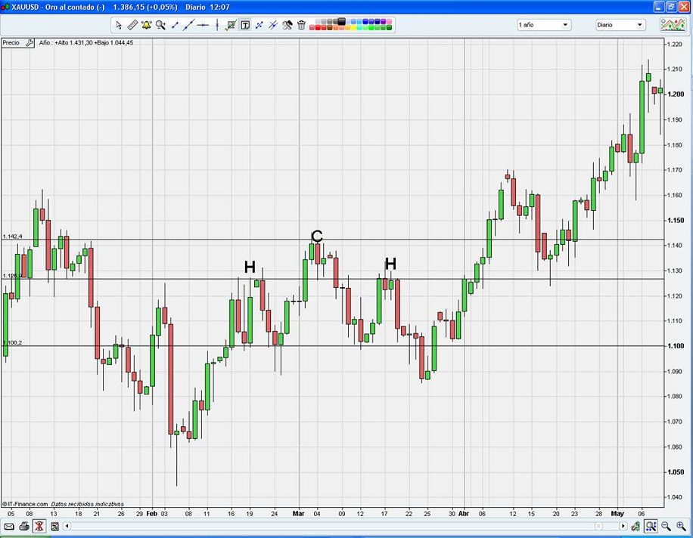Toggle the boxed zoom icon bottom right
The image size is (693, 538).
pos(651,526)
